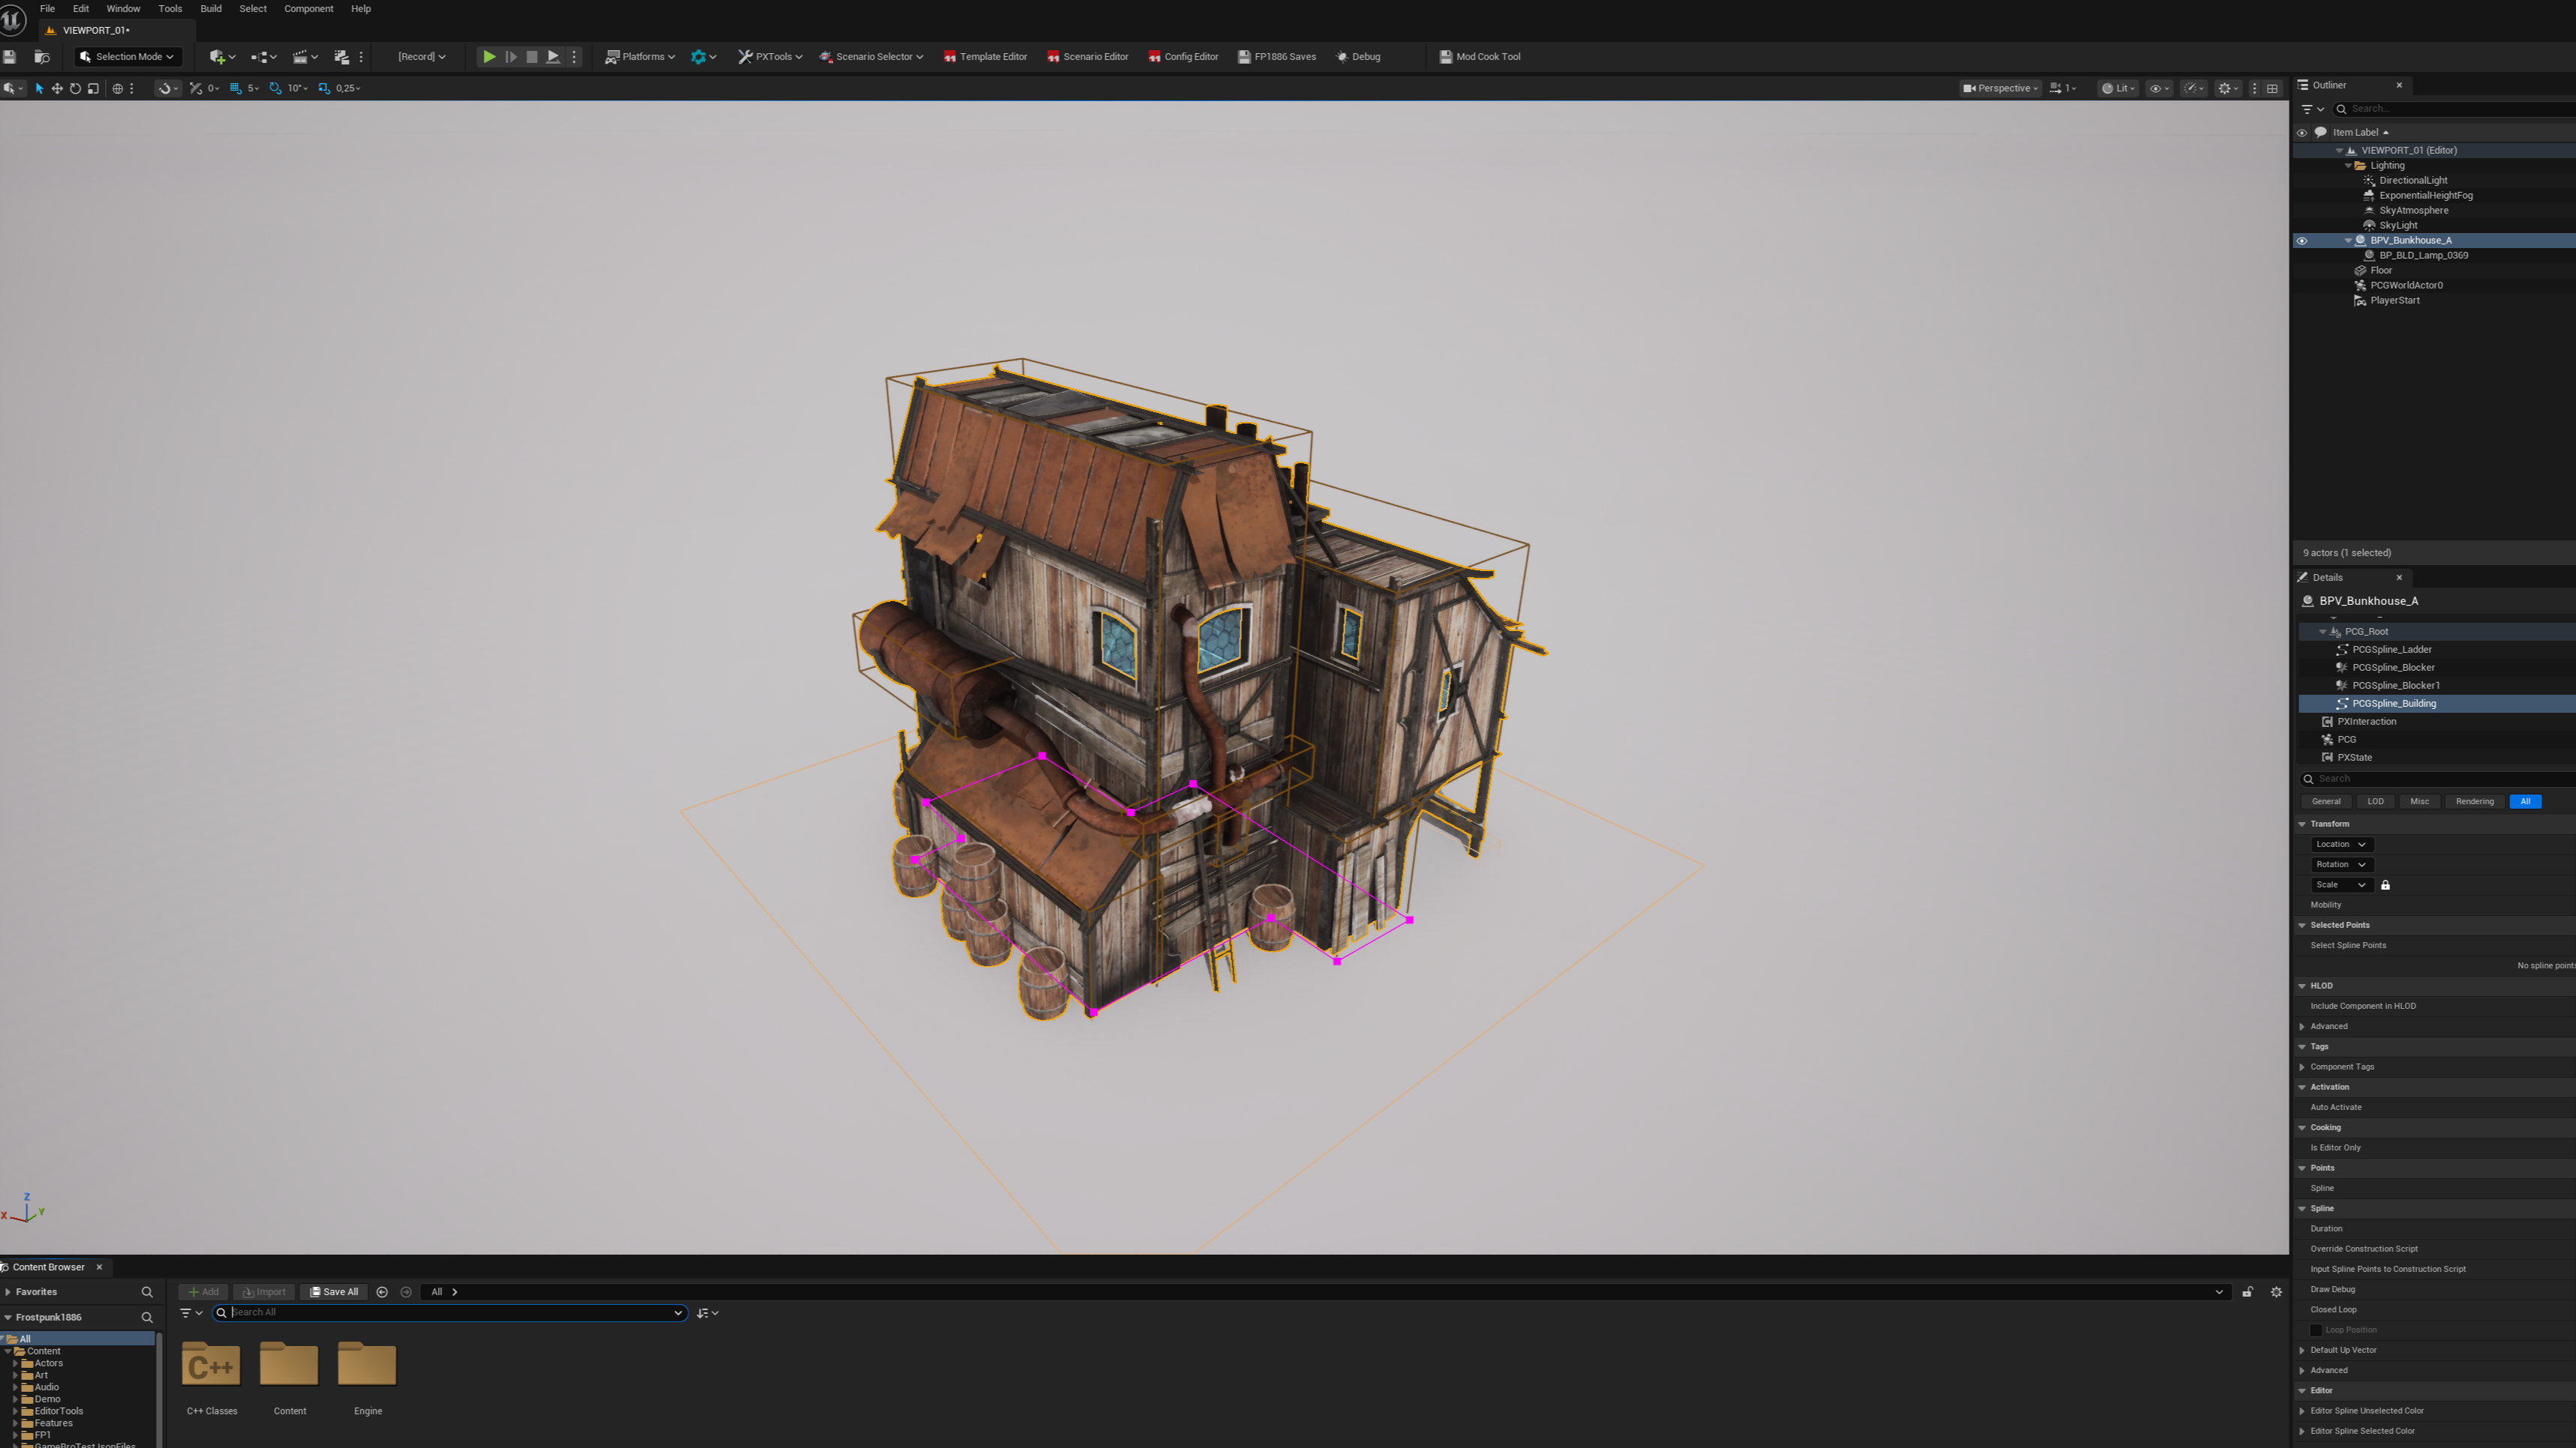Switch Details filter to Rendering
Screen dimensions: 2576x1448
pyautogui.click(x=2474, y=801)
